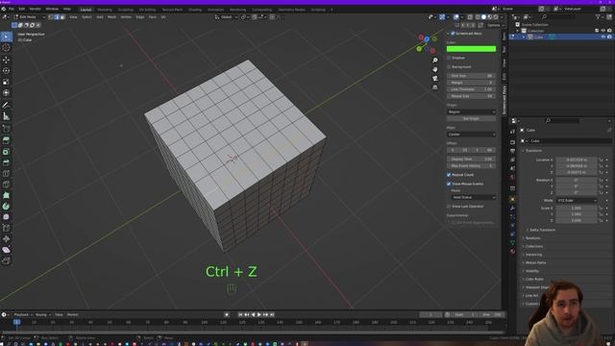Open the Global transform orientation dropdown
615x346 pixels.
click(x=227, y=17)
